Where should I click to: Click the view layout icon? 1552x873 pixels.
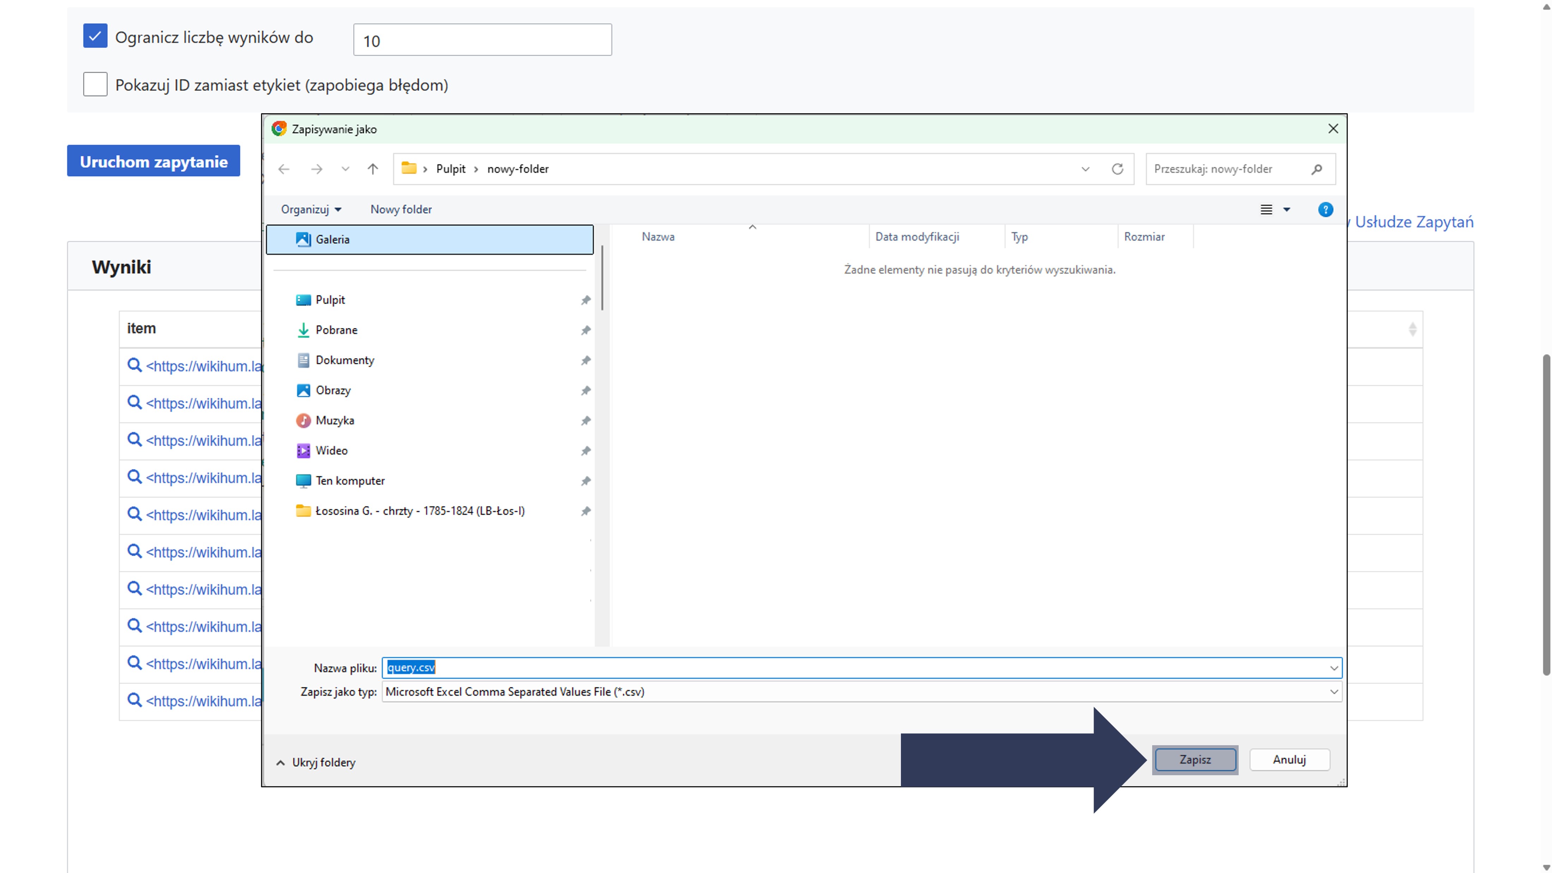click(x=1267, y=209)
